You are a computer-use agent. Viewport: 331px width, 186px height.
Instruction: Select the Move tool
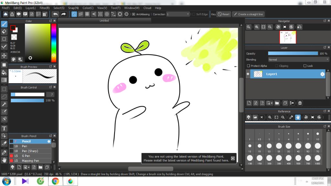point(4,56)
